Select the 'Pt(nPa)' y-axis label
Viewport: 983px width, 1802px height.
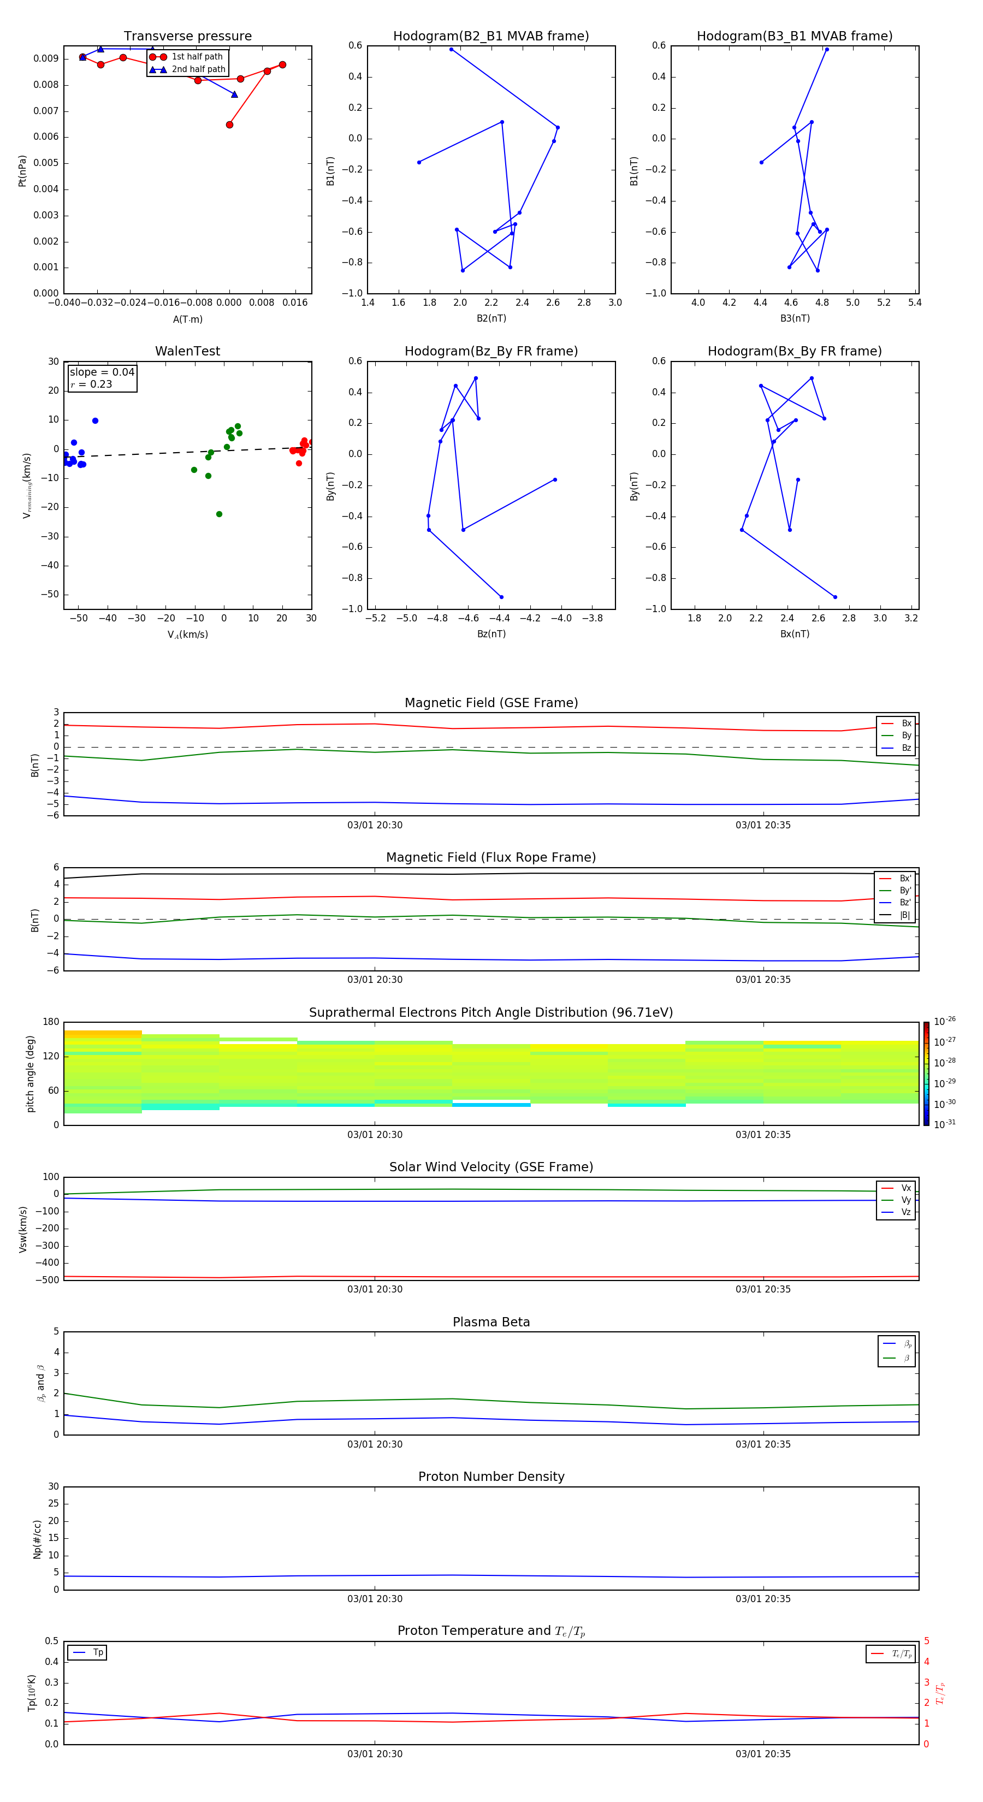tap(22, 170)
